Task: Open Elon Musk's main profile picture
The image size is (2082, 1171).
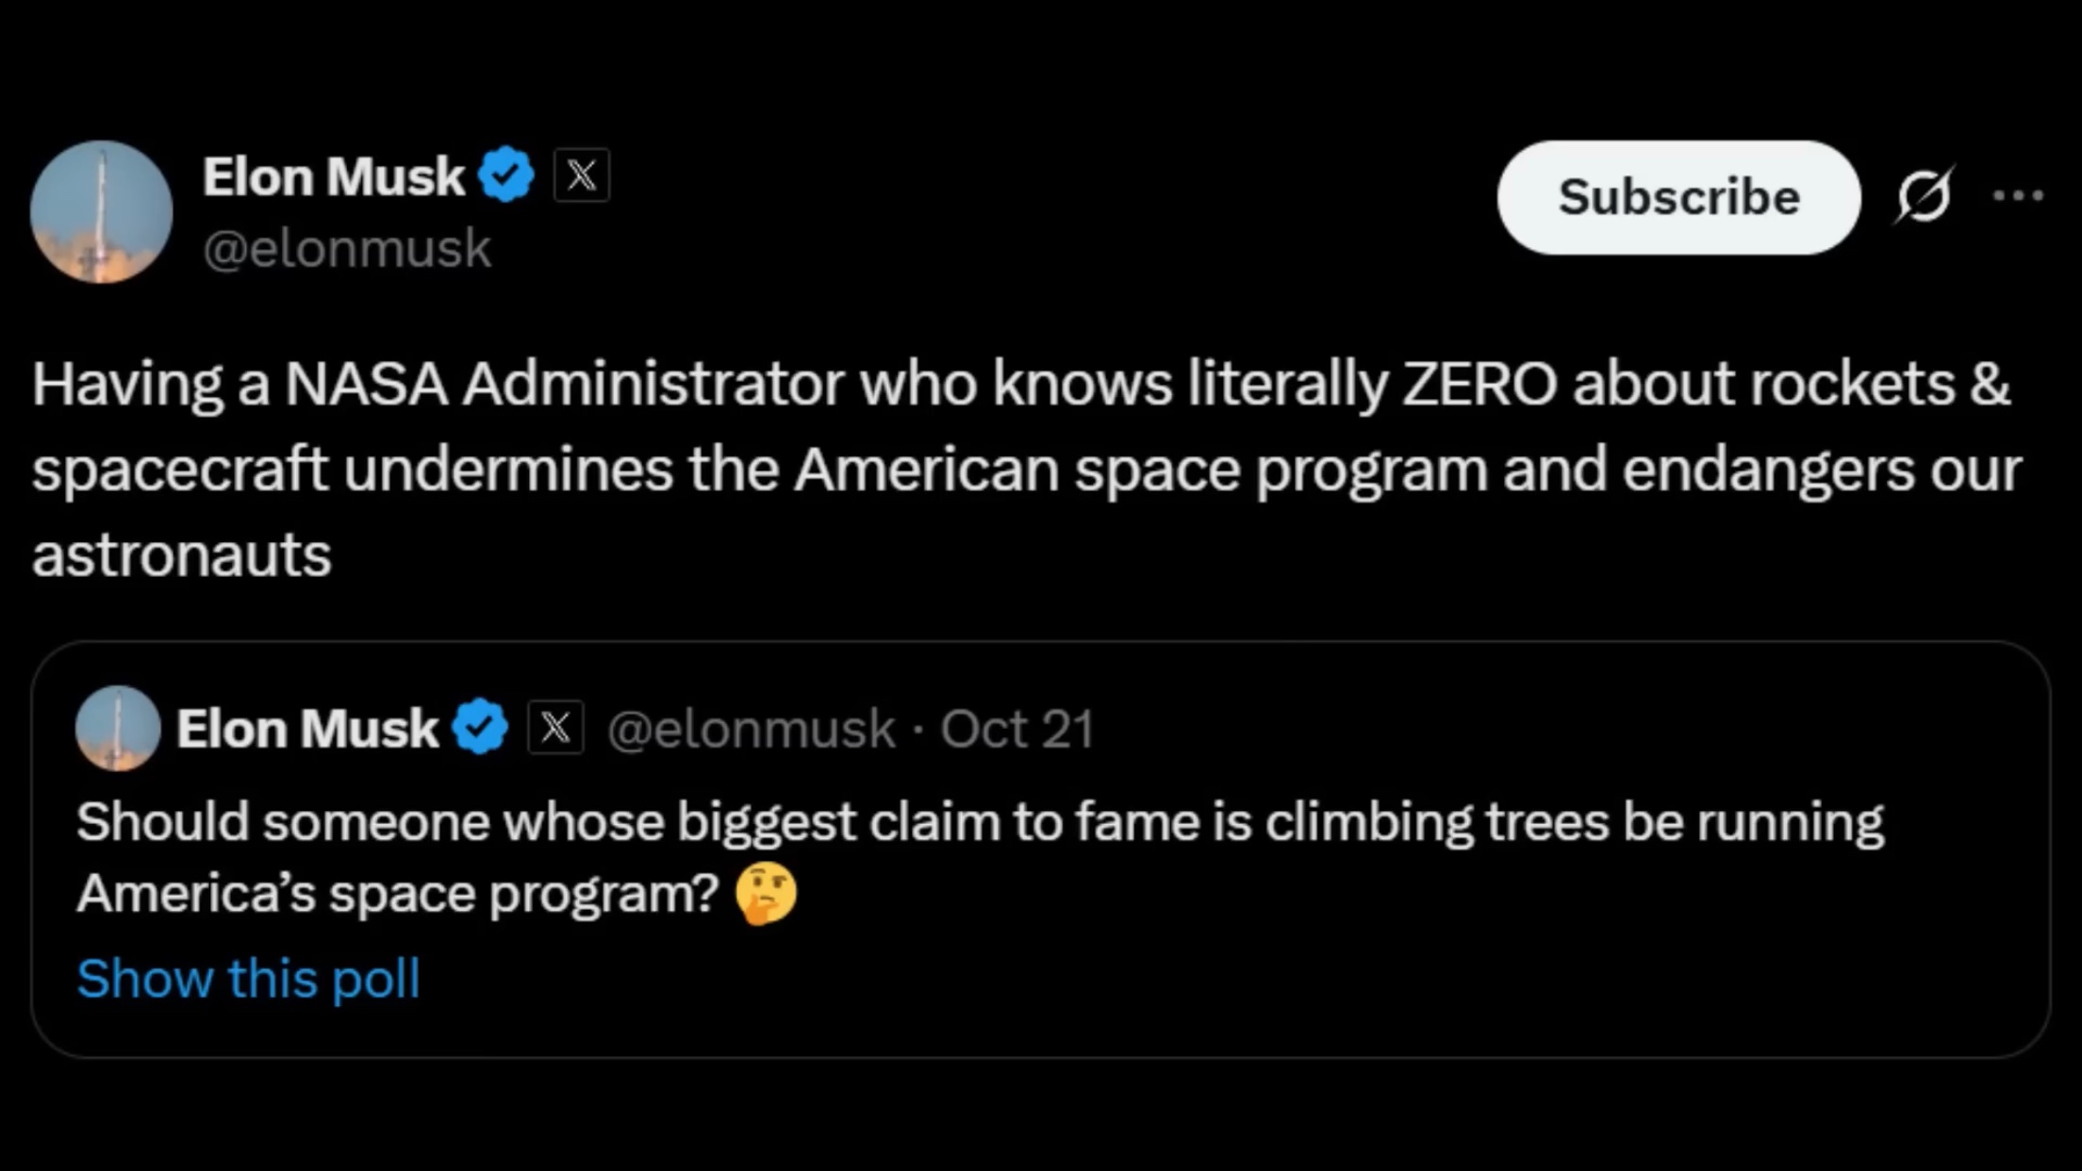Action: (102, 211)
